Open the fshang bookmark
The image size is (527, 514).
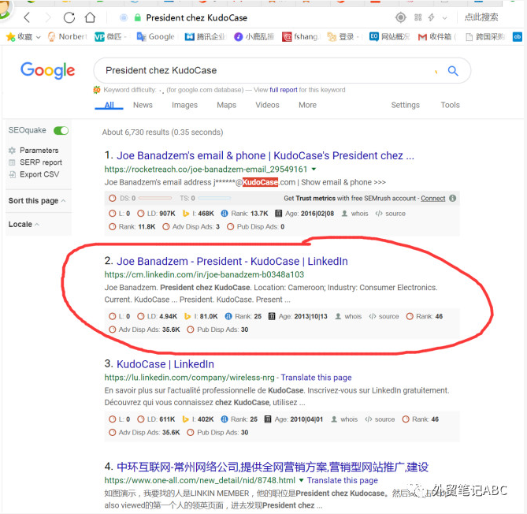pos(301,37)
